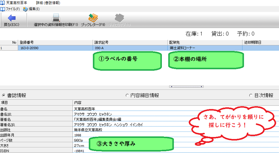Click the printer icon to print material info
Image resolution: width=279 pixels, height=153 pixels.
point(56,18)
